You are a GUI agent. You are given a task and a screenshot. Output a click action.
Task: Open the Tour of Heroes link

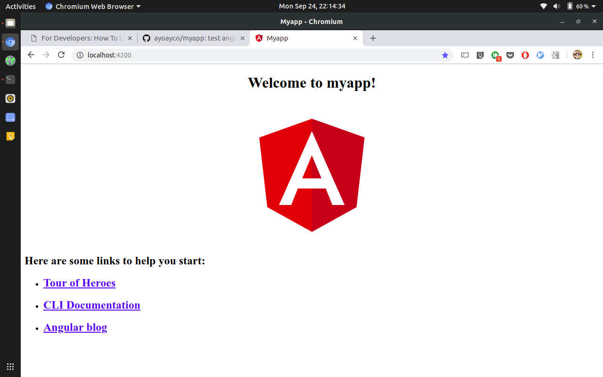coord(79,283)
